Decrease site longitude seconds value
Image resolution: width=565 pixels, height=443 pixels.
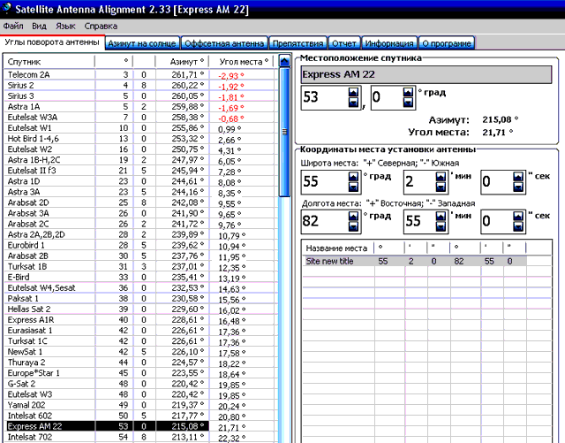click(x=518, y=226)
